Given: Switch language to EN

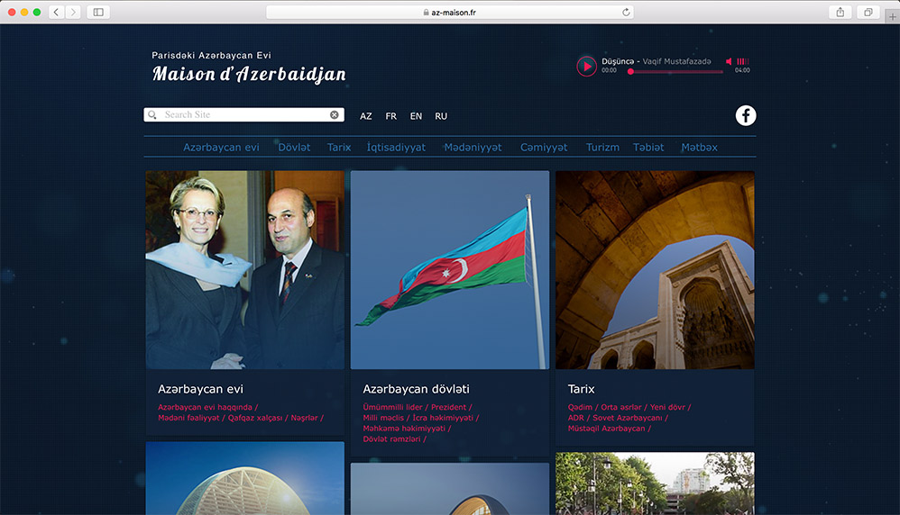Looking at the screenshot, I should click(416, 116).
